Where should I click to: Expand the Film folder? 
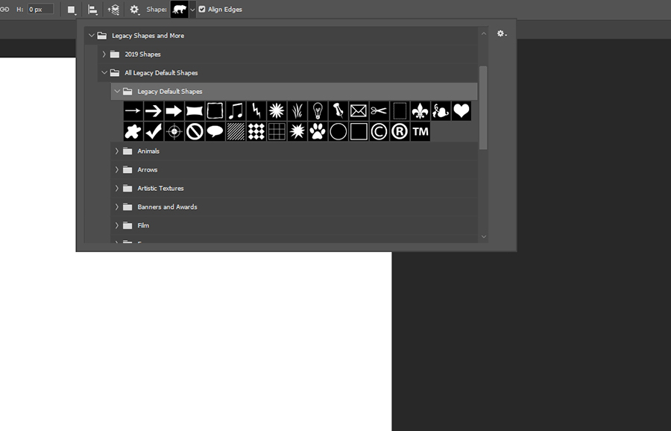point(117,225)
